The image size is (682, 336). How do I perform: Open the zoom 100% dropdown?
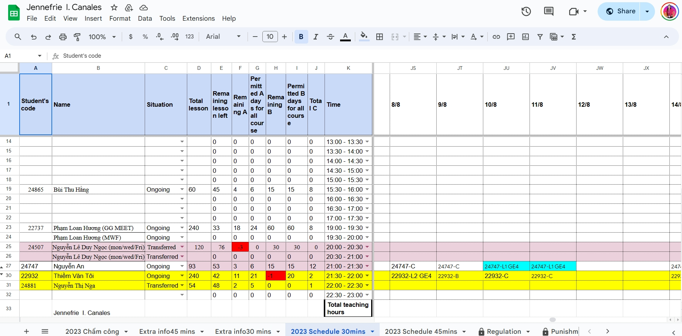coord(102,37)
